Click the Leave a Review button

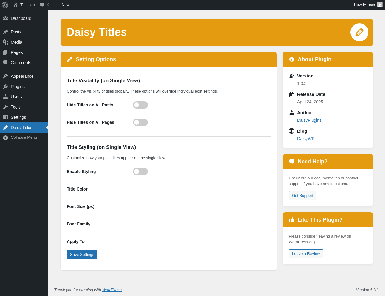click(306, 254)
